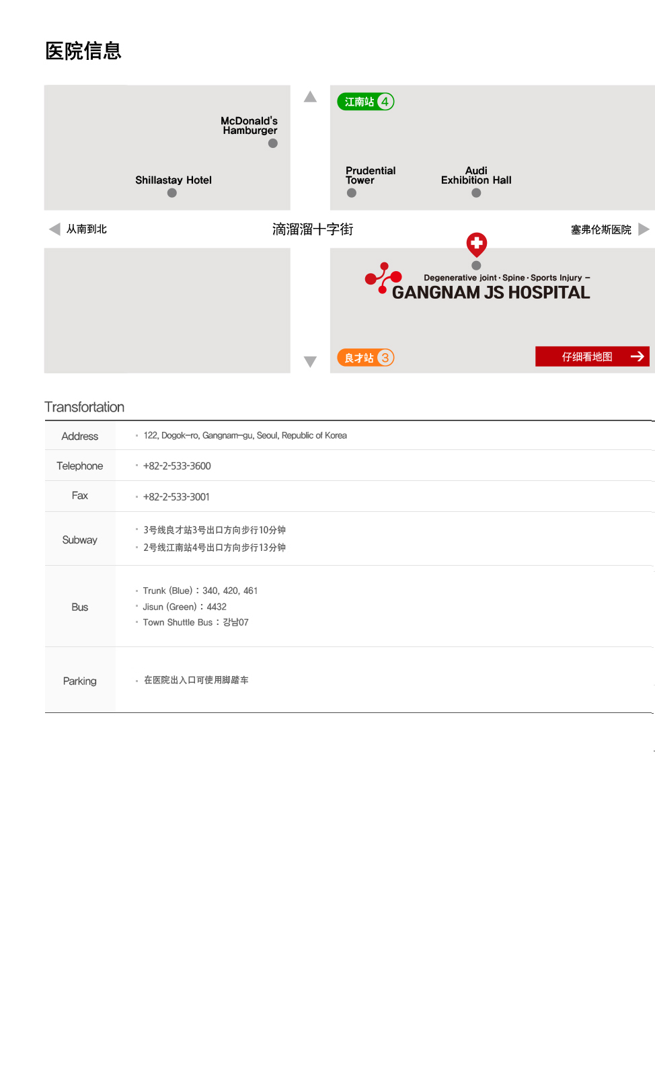Click the parking info 在医院出入口 text
Screen dimensions: 655x1083
click(196, 680)
